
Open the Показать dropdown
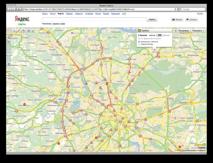pos(199,31)
